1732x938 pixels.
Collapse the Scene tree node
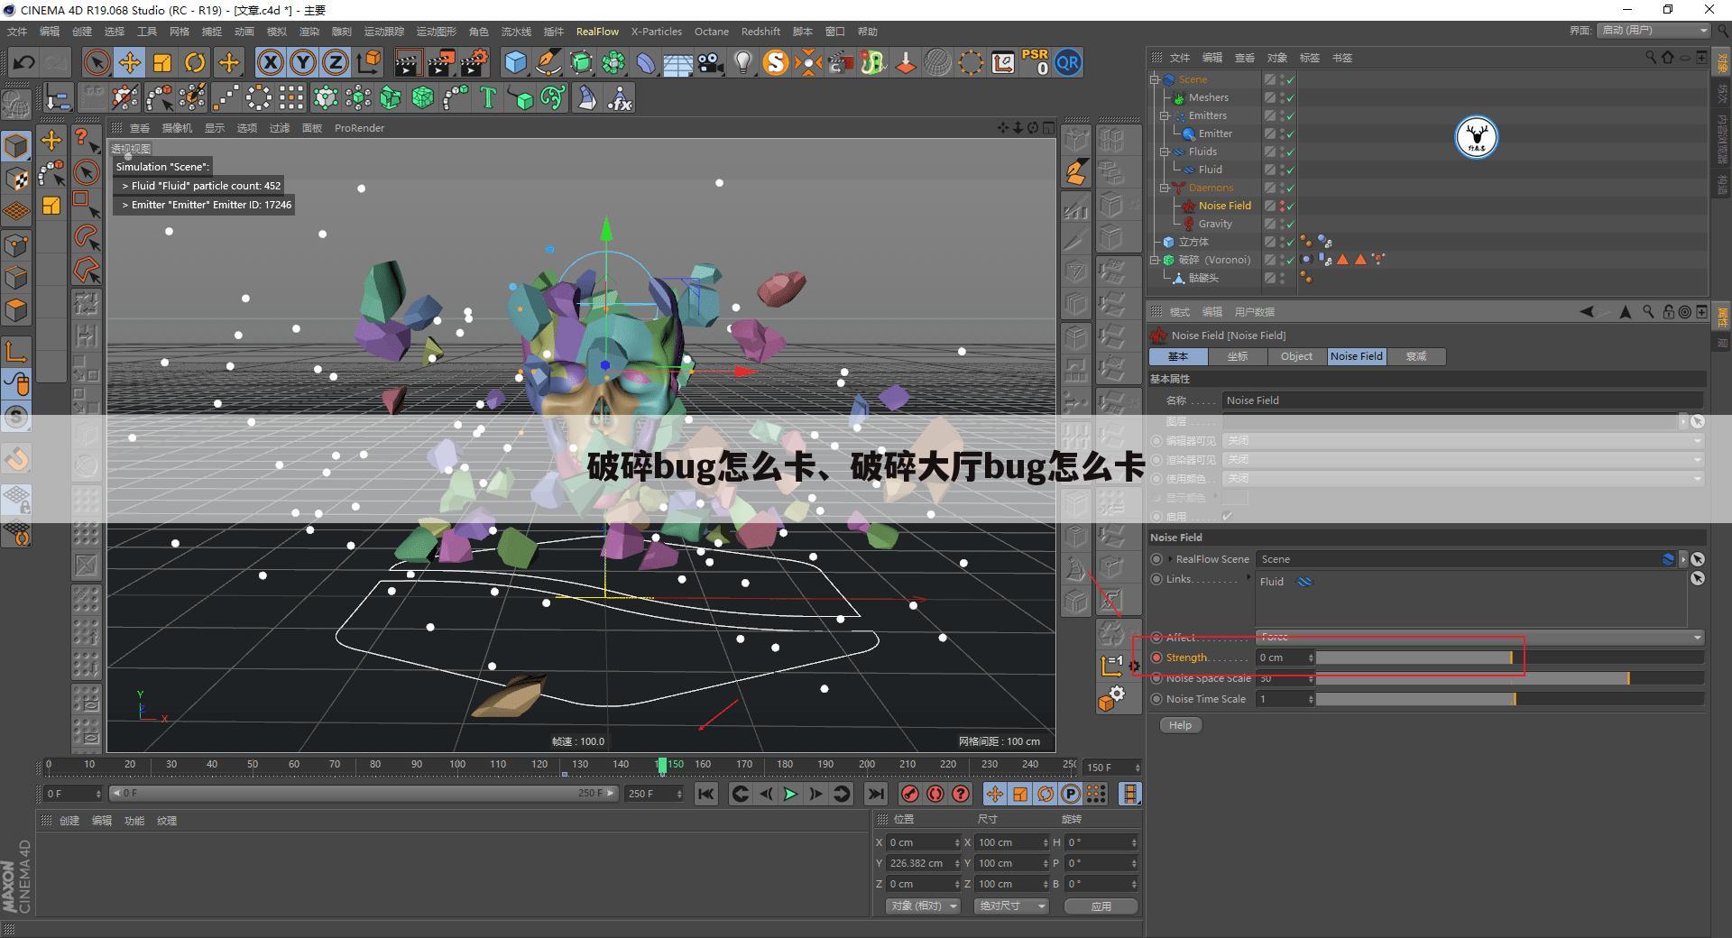(1154, 79)
